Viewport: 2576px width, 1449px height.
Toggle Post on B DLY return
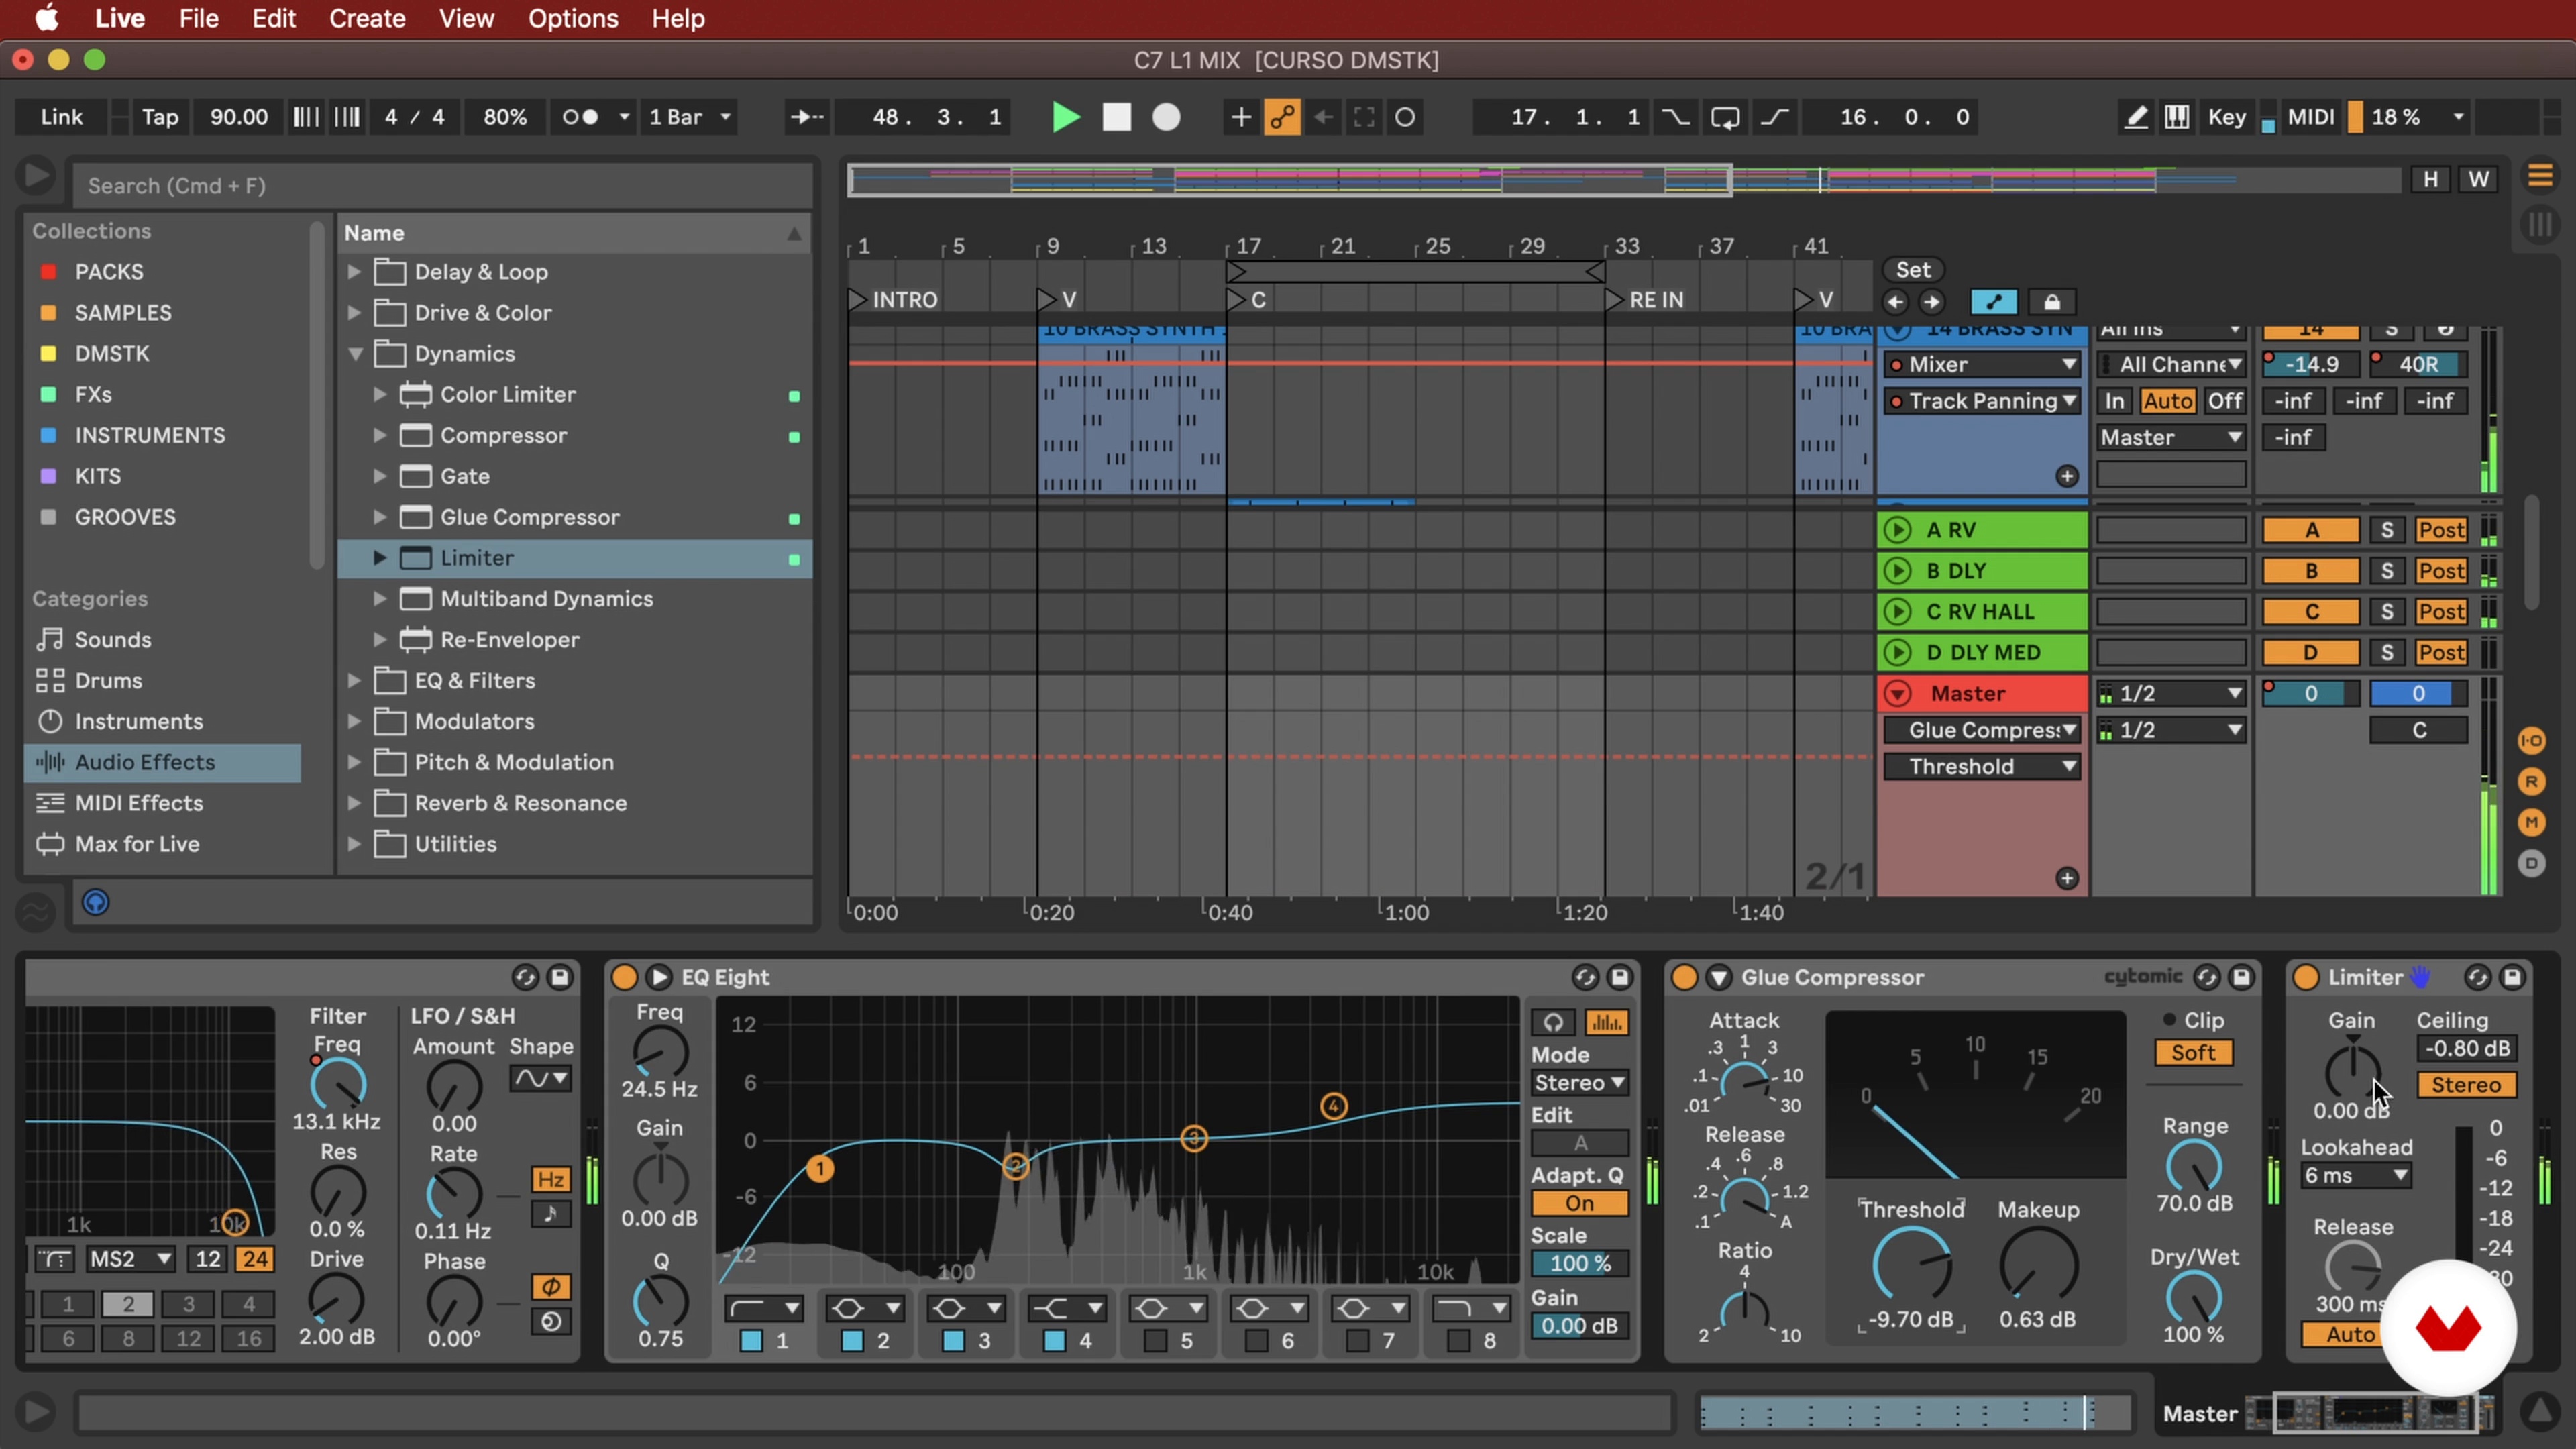click(x=2441, y=571)
